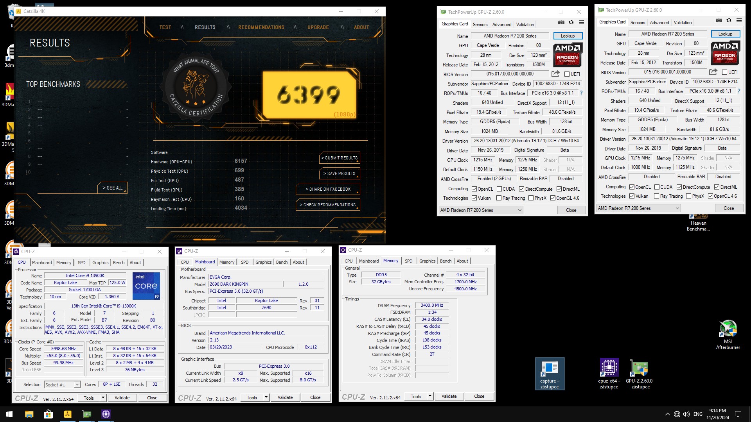Click Validate in Memory CPU-Z window
This screenshot has height=422, width=751.
(449, 396)
